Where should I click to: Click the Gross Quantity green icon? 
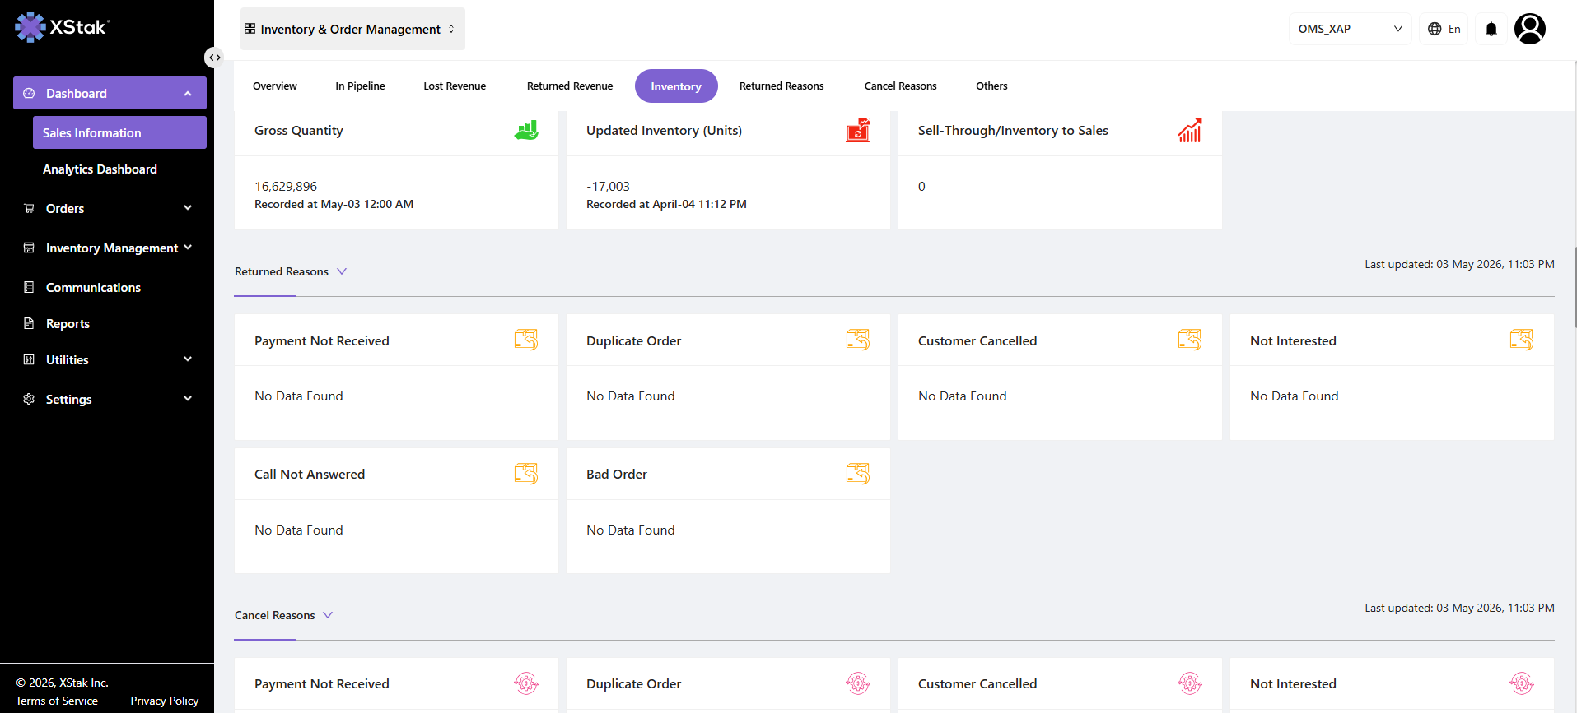tap(526, 130)
